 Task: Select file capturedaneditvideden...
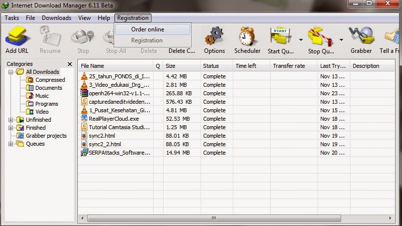(x=119, y=102)
